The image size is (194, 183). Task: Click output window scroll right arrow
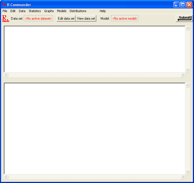[x=183, y=177]
